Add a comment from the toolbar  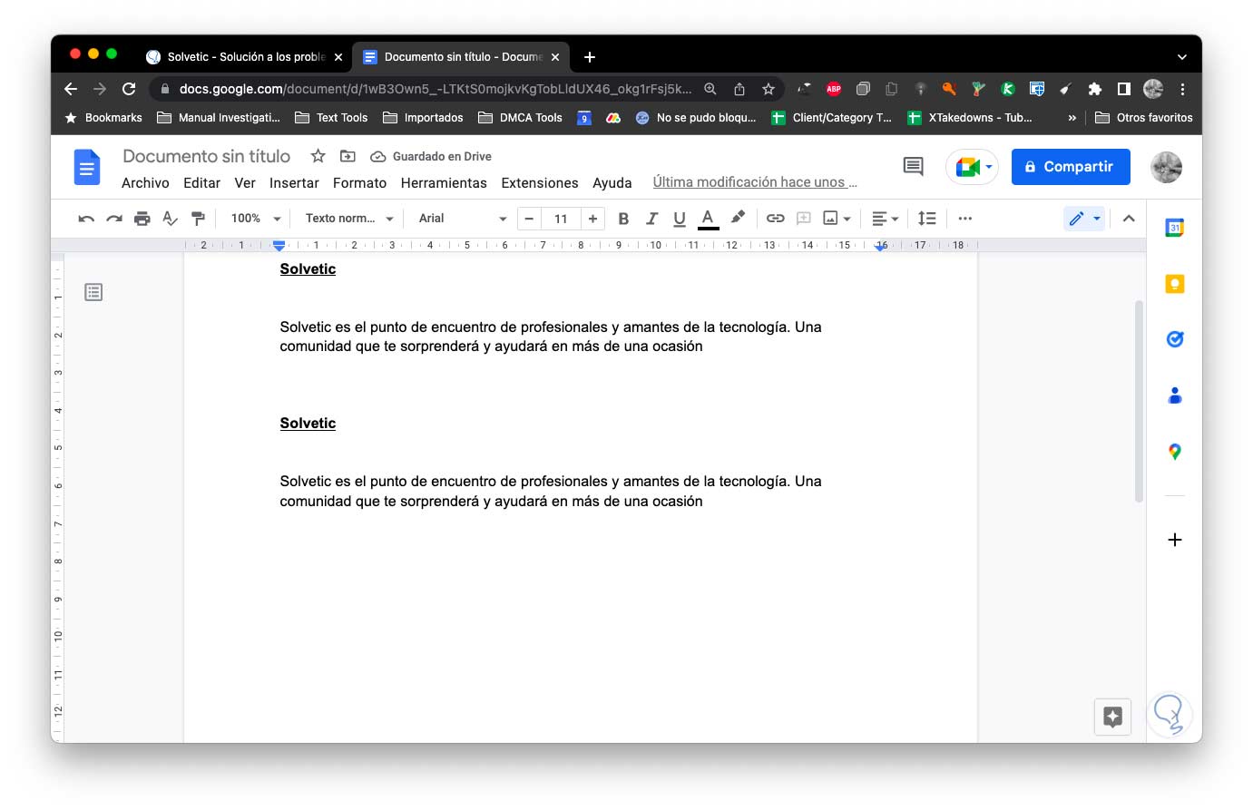(803, 219)
